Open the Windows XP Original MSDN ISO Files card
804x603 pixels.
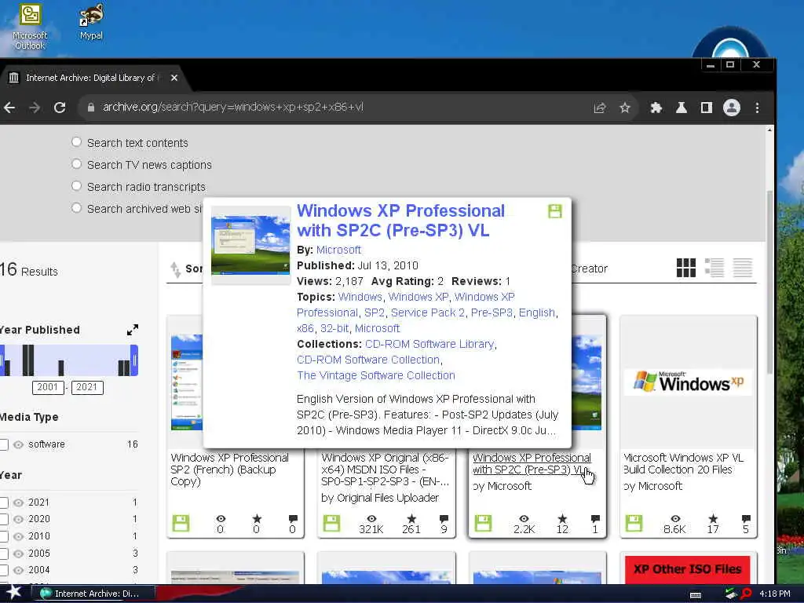(x=385, y=470)
